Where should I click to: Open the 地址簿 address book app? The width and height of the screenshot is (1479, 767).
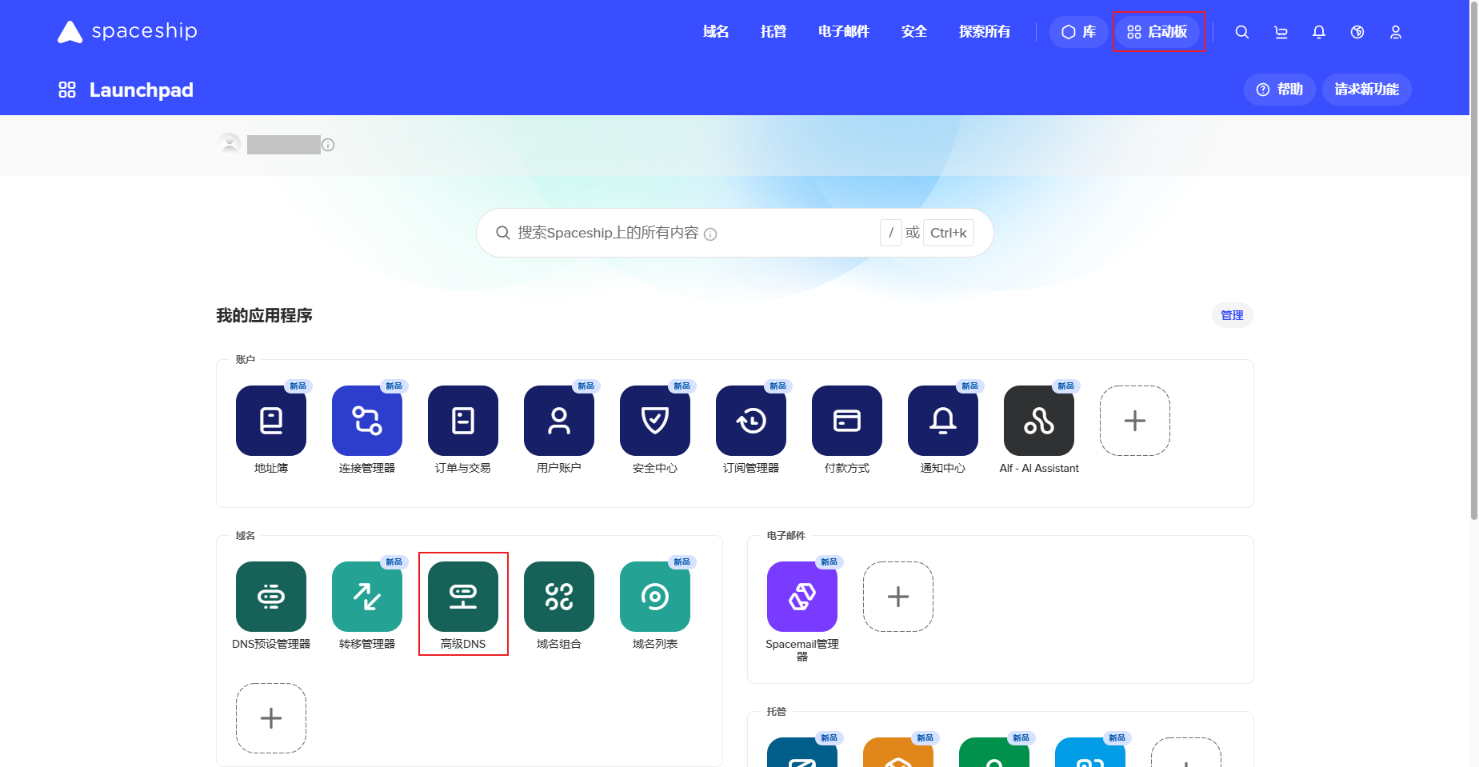pyautogui.click(x=271, y=421)
